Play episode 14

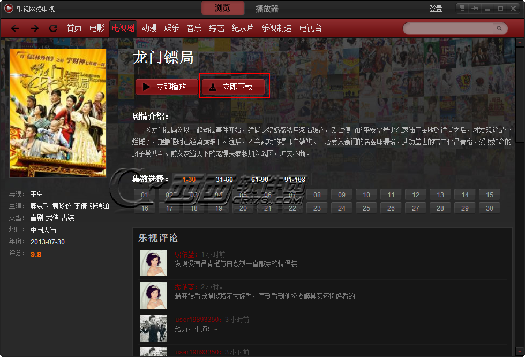pos(465,195)
